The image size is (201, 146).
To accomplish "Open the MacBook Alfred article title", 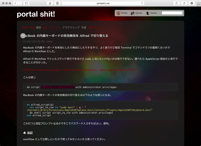I will 65,36.
